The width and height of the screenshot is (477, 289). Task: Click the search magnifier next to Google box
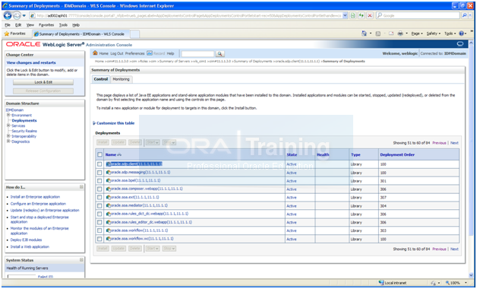point(464,15)
